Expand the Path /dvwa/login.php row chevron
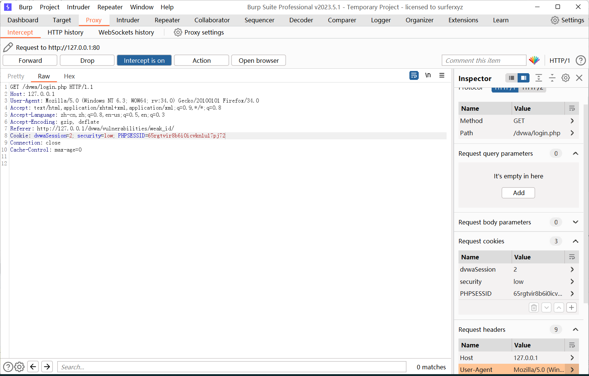Screen dimensions: 589x376 (x=572, y=133)
